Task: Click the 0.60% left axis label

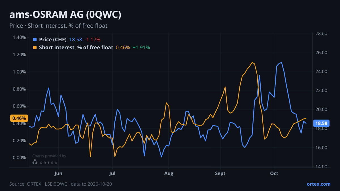Action: pos(19,106)
